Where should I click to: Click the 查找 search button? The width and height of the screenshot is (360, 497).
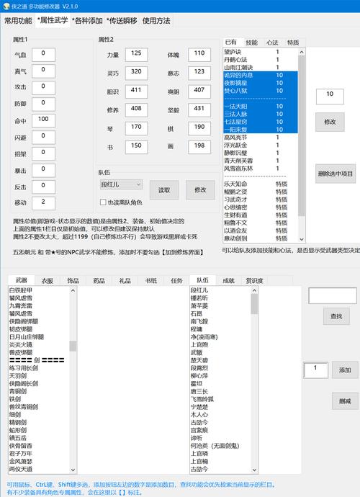[x=336, y=316]
